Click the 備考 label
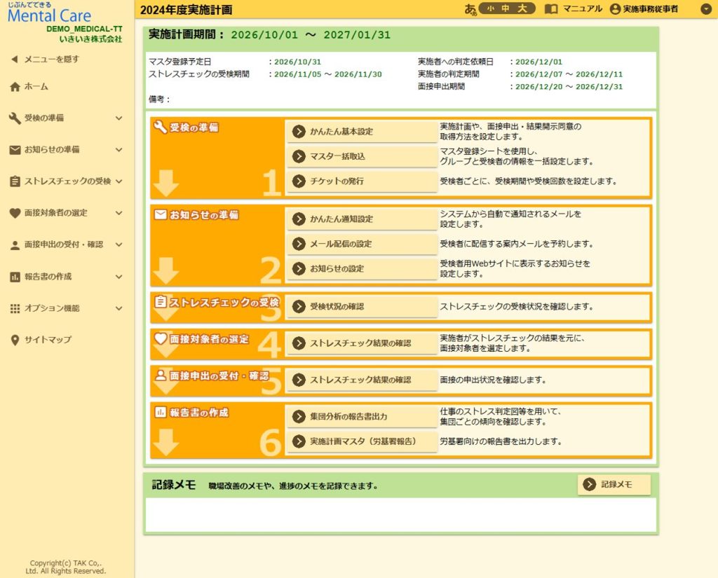718x578 pixels. [x=159, y=99]
